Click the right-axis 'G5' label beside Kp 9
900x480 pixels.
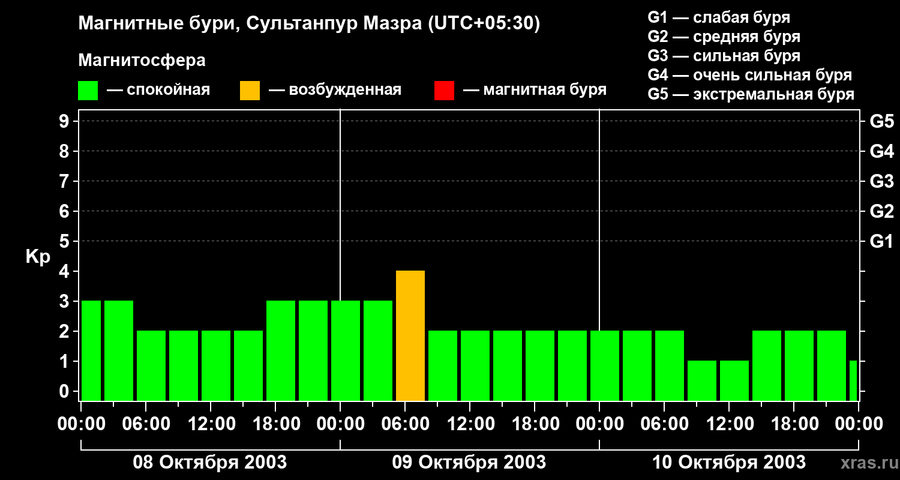click(881, 121)
